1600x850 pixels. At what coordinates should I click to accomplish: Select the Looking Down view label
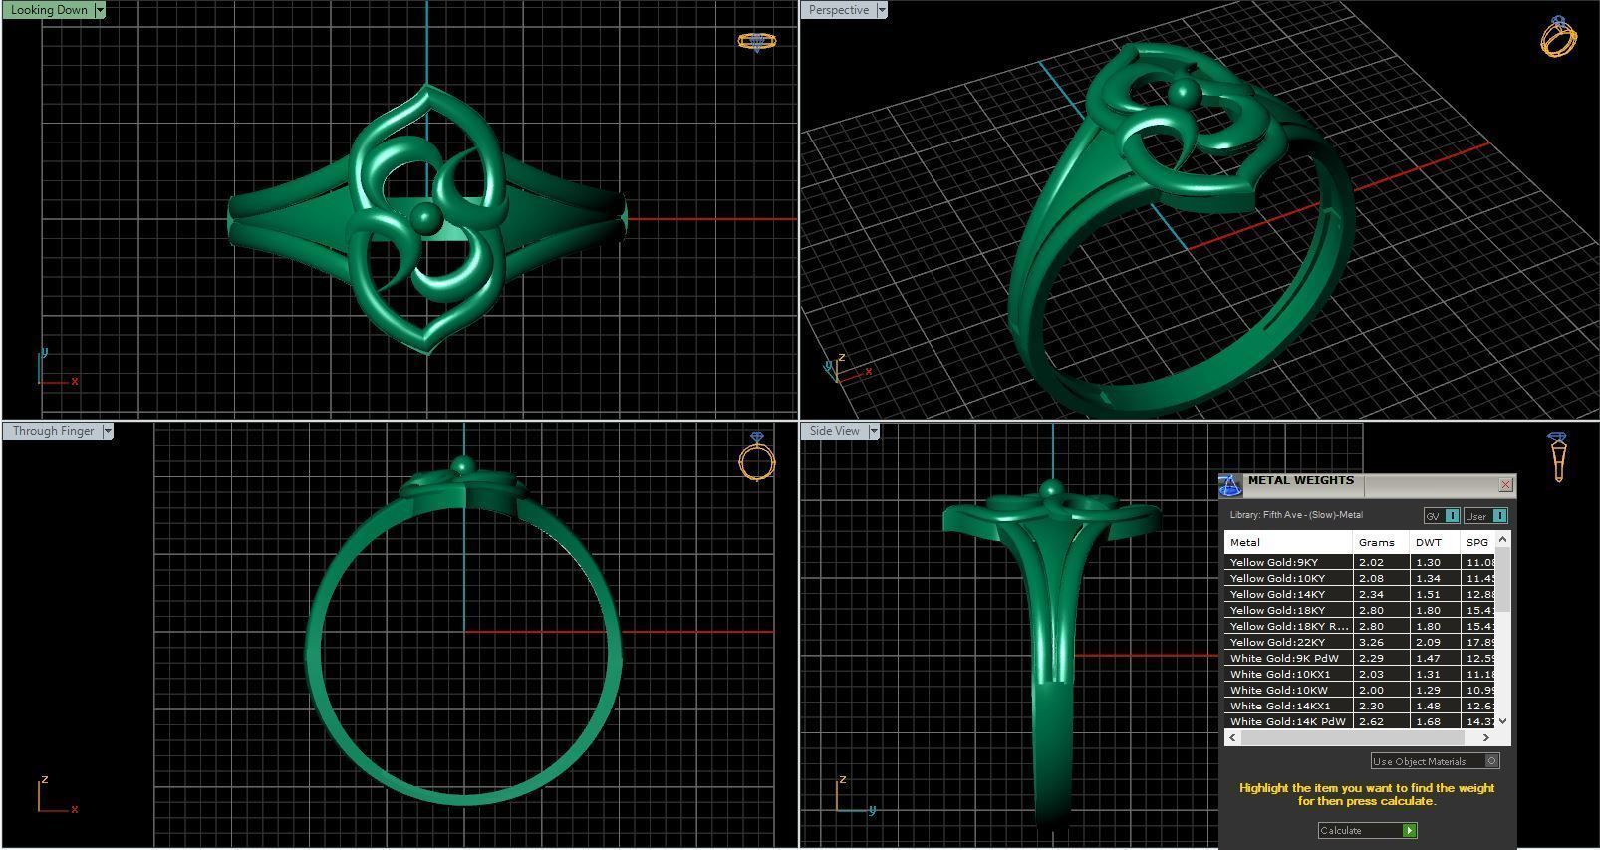(x=49, y=10)
